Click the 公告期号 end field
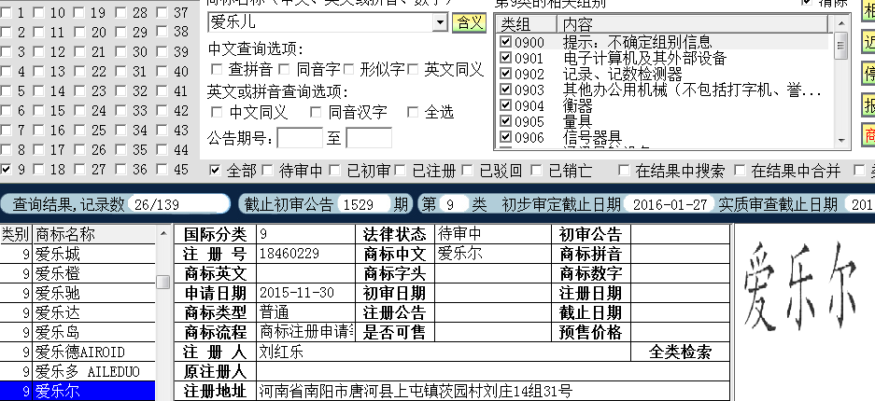Image resolution: width=875 pixels, height=401 pixels. click(x=369, y=138)
